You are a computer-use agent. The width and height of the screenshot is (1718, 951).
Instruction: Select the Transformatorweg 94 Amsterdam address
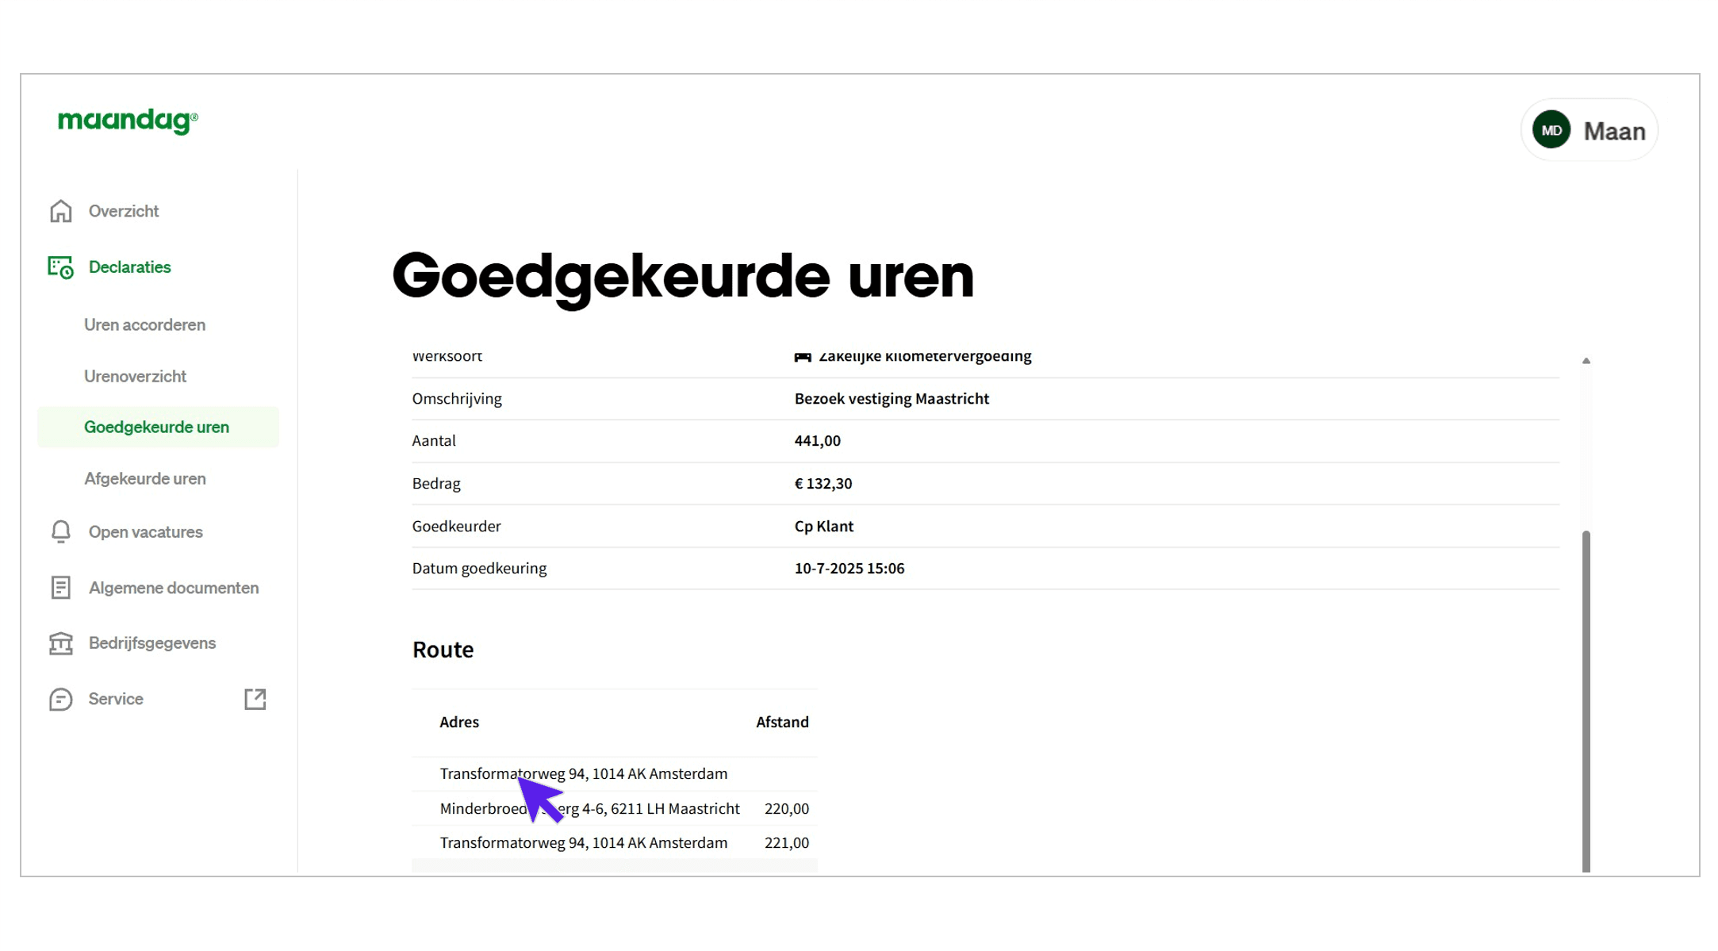point(584,773)
